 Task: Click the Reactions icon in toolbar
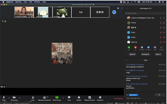tap(100, 97)
